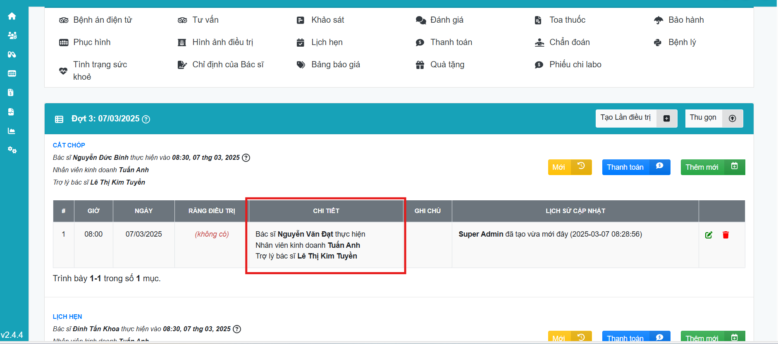
Task: Click Thêm mới button for CẮT CHÓP
Action: [x=712, y=167]
